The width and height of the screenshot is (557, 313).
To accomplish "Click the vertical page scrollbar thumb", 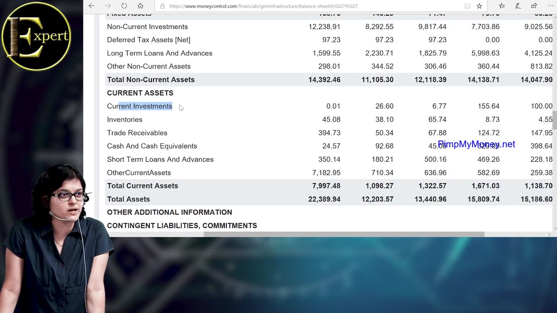I will (554, 120).
